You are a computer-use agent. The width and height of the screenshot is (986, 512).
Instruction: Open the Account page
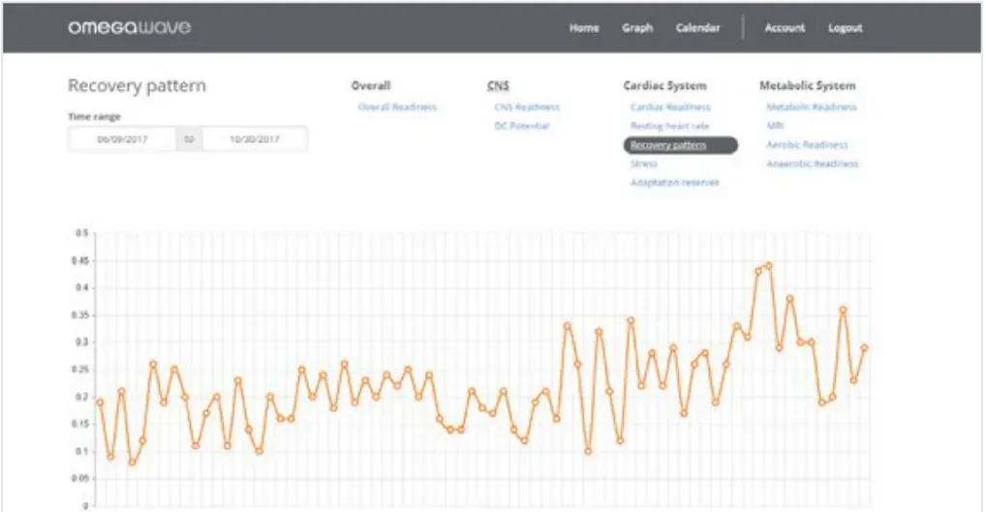tap(785, 28)
